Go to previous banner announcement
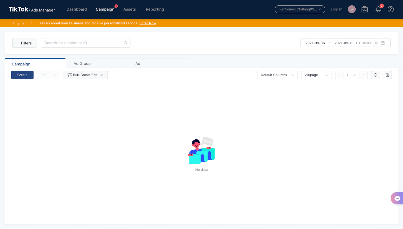 point(6,23)
